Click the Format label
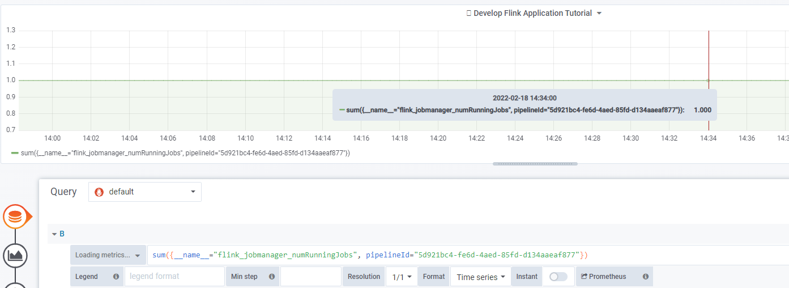 pyautogui.click(x=434, y=277)
